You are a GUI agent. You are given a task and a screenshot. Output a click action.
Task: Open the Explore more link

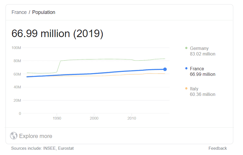[36, 136]
